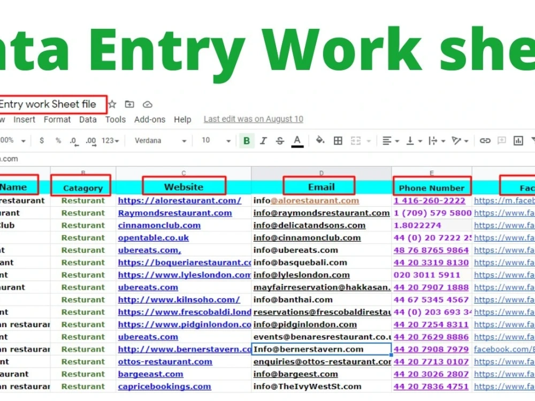
Task: Click the Last edit was on August 10 link
Action: click(253, 119)
